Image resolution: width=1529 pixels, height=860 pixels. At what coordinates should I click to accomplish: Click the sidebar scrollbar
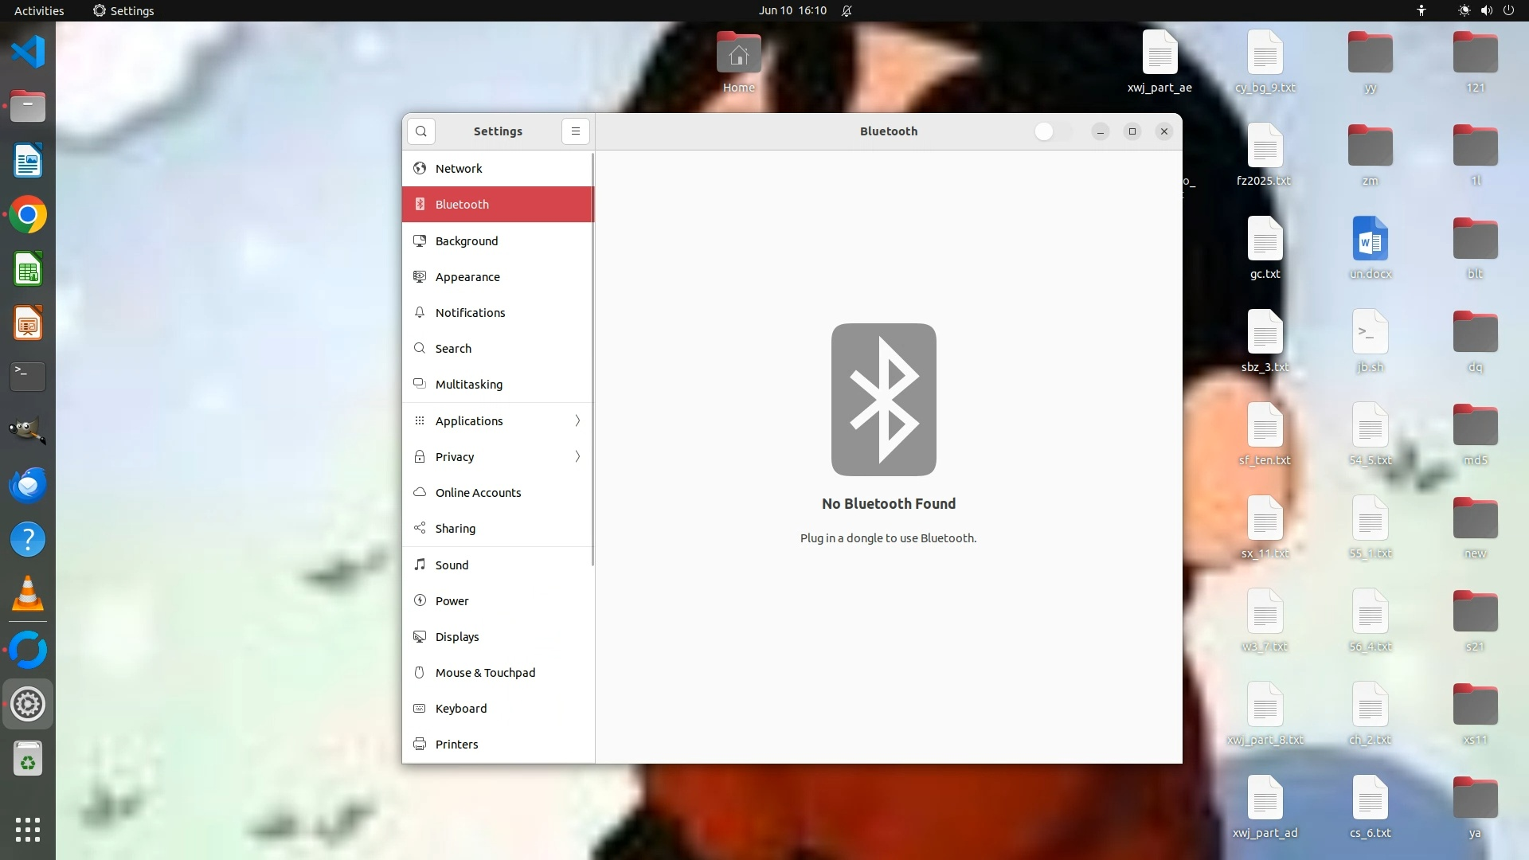pos(592,358)
